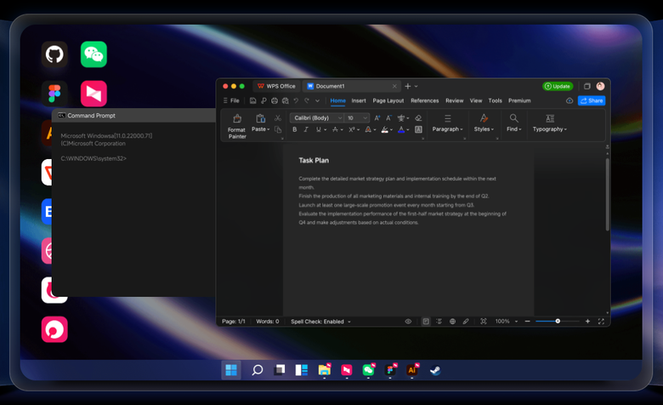Click the zoom in plus button
Screen dimensions: 663x405
click(587, 322)
